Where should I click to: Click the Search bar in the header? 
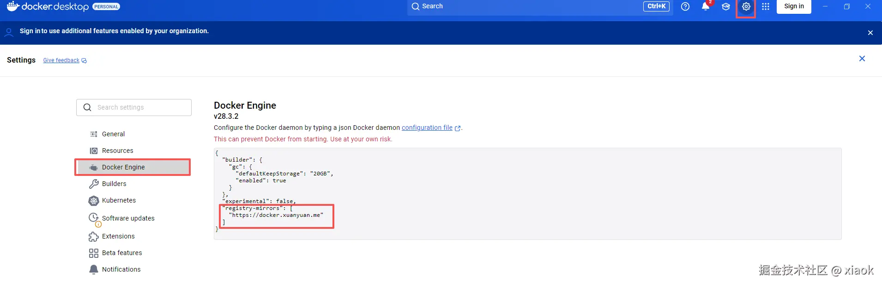pyautogui.click(x=540, y=6)
